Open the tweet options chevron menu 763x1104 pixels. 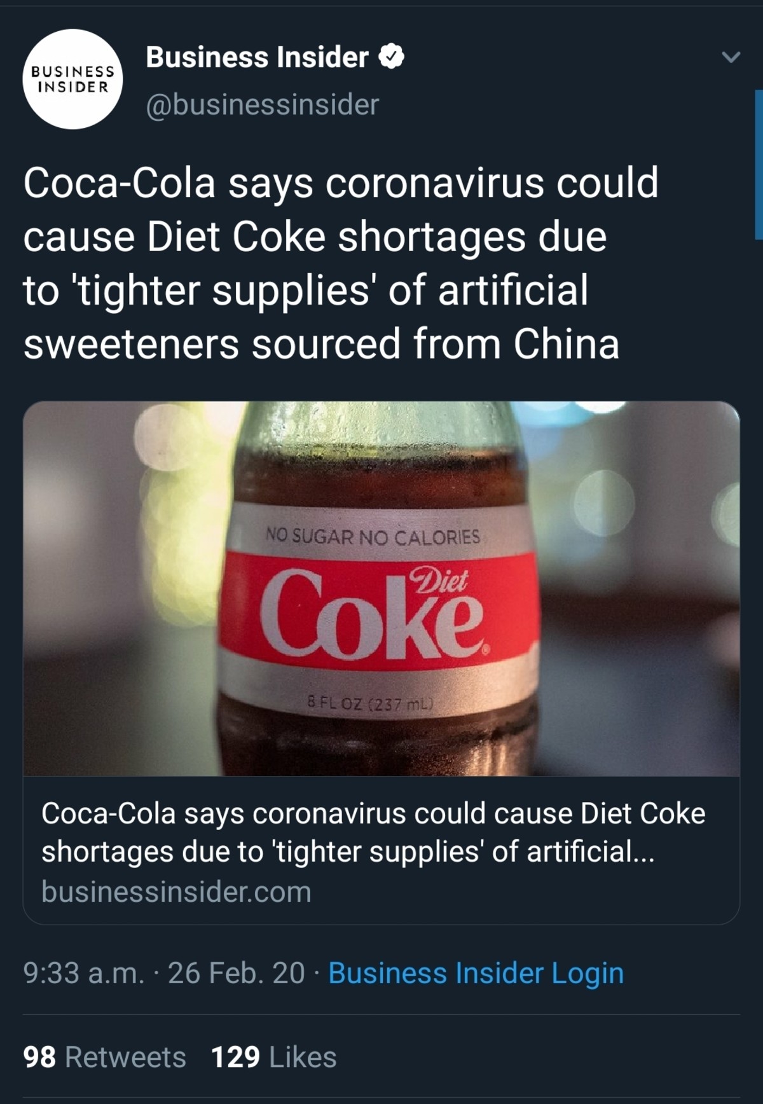(731, 57)
